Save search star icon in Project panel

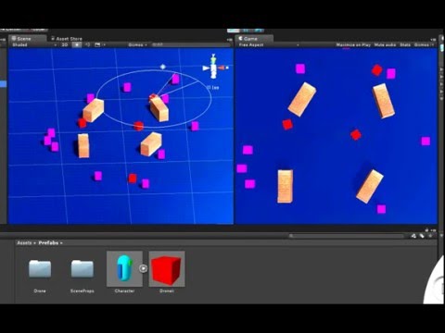click(x=430, y=236)
